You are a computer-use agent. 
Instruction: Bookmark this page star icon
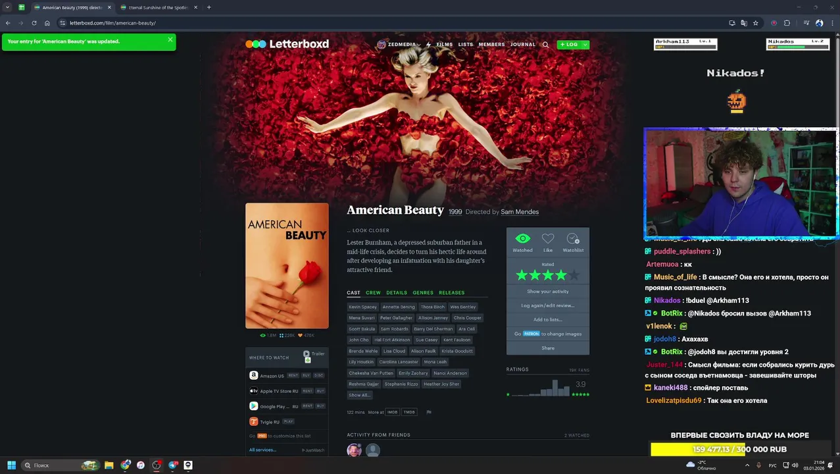click(x=756, y=23)
